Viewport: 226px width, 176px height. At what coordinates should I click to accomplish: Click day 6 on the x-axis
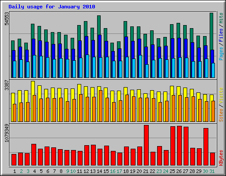pyautogui.click(x=48, y=171)
